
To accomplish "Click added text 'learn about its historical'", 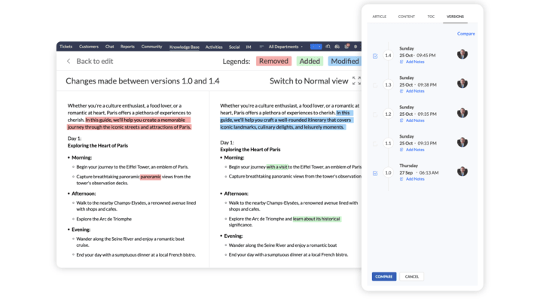I will 316,219.
